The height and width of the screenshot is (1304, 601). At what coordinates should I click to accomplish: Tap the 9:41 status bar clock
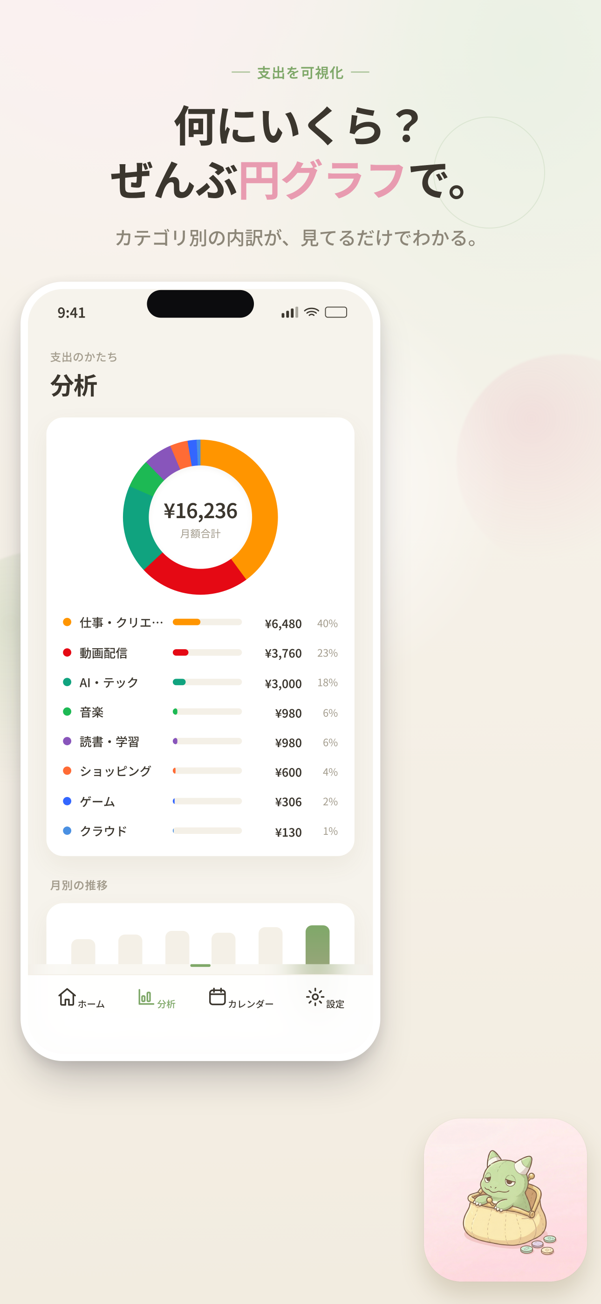pyautogui.click(x=71, y=313)
